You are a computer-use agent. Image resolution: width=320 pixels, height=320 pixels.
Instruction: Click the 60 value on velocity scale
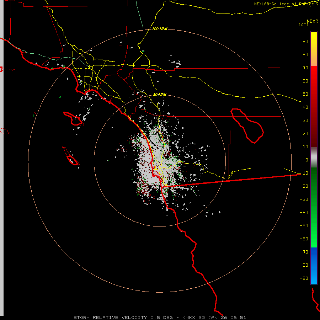[x=305, y=81]
